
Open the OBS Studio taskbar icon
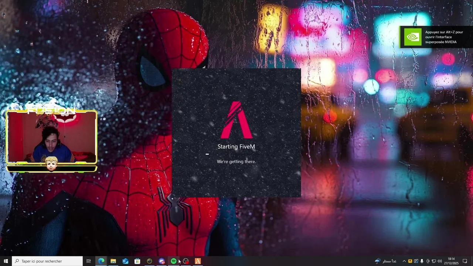[x=186, y=261]
